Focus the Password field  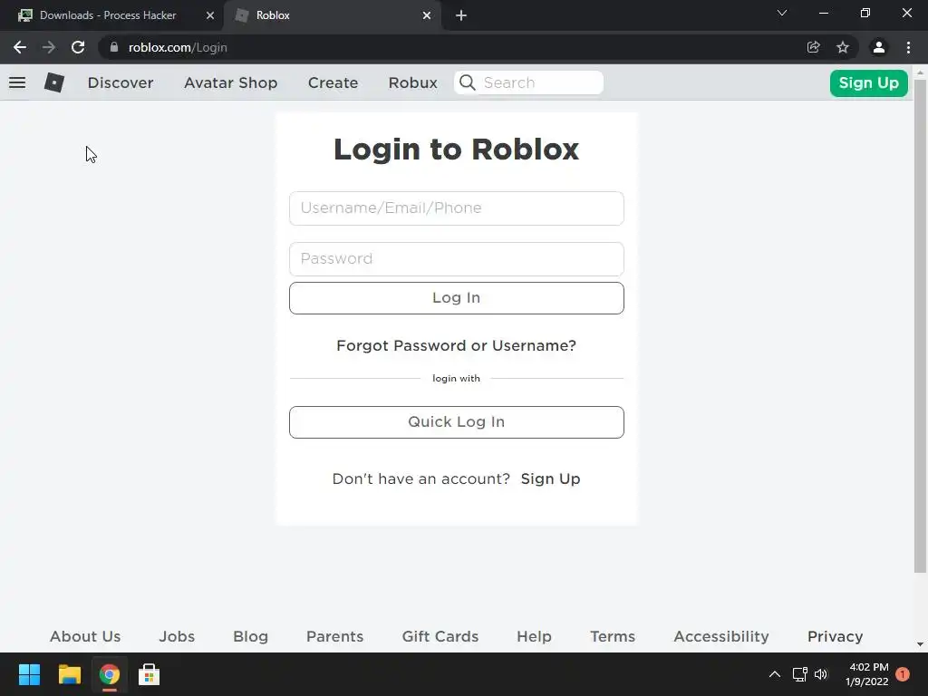(x=457, y=259)
